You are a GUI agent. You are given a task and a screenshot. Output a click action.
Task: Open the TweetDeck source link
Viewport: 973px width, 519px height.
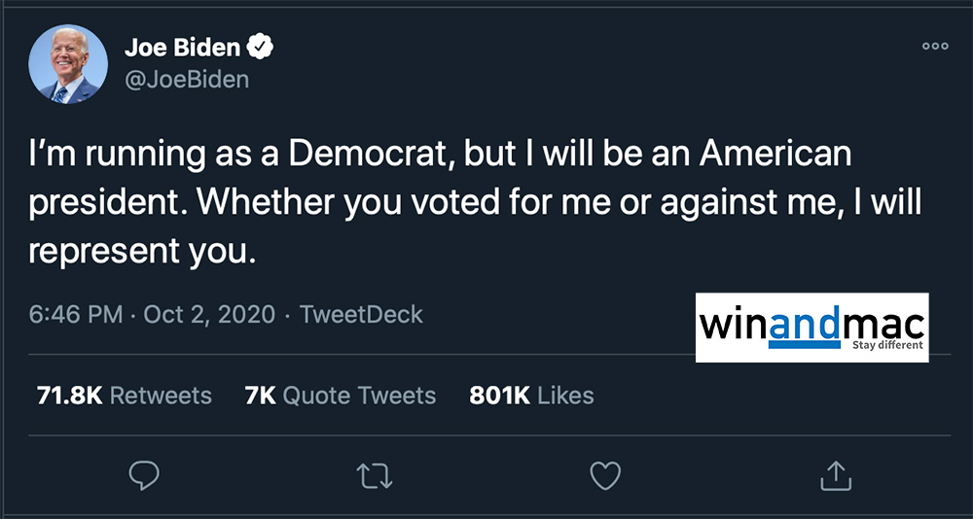coord(361,315)
